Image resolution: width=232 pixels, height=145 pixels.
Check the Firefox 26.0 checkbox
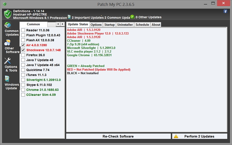(x=23, y=55)
